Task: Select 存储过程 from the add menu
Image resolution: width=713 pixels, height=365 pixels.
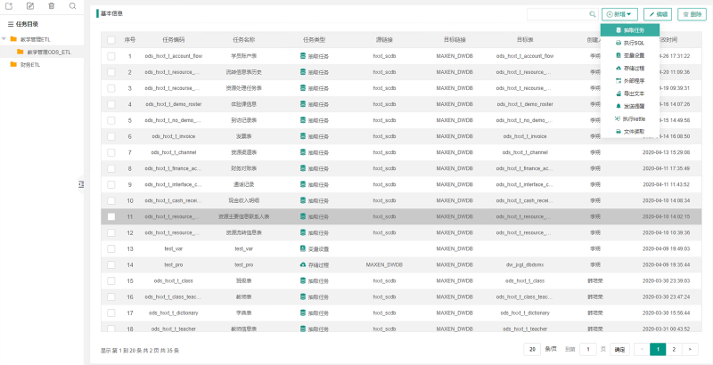Action: pos(630,68)
